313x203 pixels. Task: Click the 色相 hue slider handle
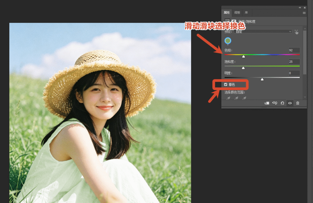pyautogui.click(x=244, y=57)
